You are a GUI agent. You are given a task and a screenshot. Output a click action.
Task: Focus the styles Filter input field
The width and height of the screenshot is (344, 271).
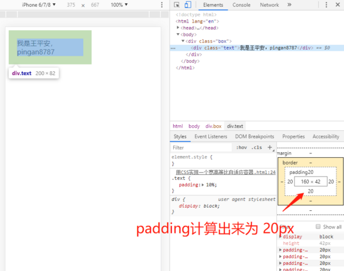click(201, 148)
